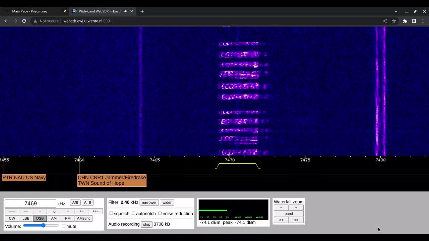
Task: Zoom waterfall to the band
Action: click(289, 214)
